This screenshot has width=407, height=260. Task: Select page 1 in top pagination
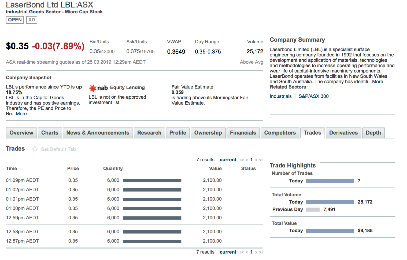(251, 160)
